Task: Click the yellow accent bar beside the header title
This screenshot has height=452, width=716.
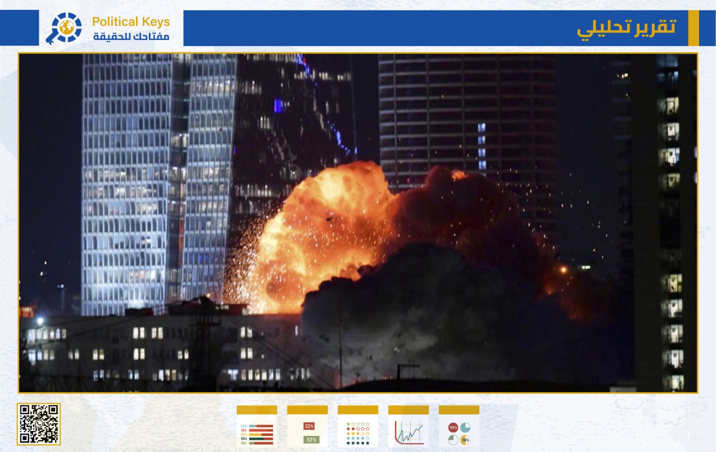Action: 693,28
